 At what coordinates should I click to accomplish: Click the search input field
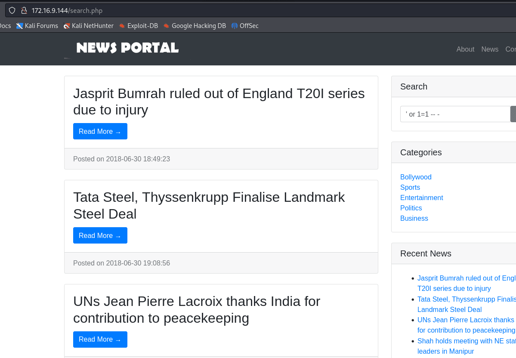455,114
